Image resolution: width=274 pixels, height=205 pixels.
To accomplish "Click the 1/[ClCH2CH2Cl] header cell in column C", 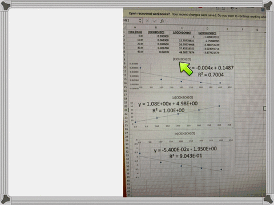I will (182, 32).
